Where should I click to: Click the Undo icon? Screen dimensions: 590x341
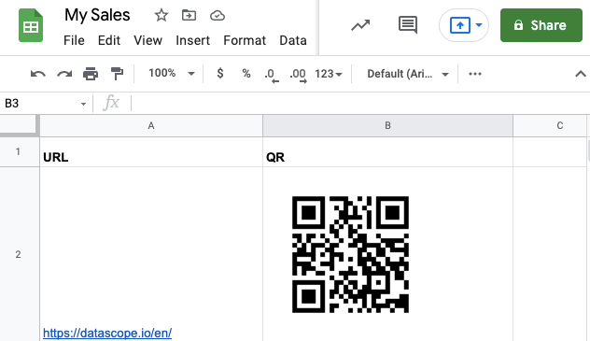coord(38,74)
